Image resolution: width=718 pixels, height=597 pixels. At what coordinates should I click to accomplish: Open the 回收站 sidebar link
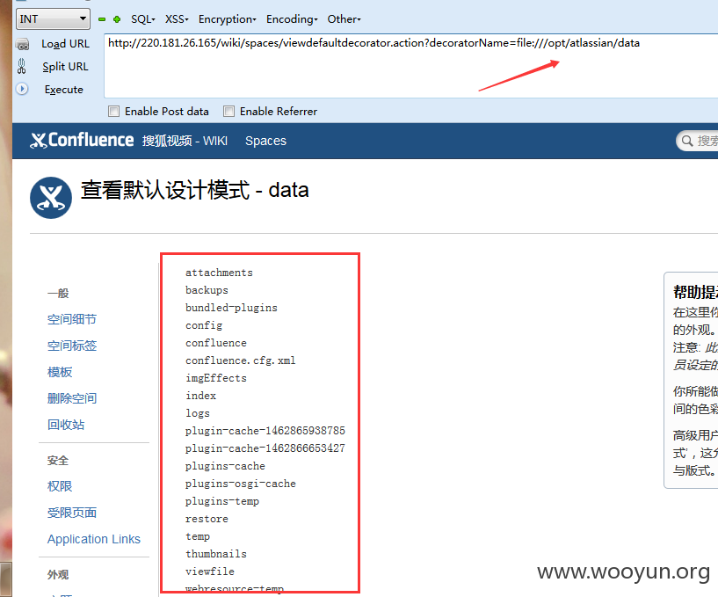(x=66, y=425)
